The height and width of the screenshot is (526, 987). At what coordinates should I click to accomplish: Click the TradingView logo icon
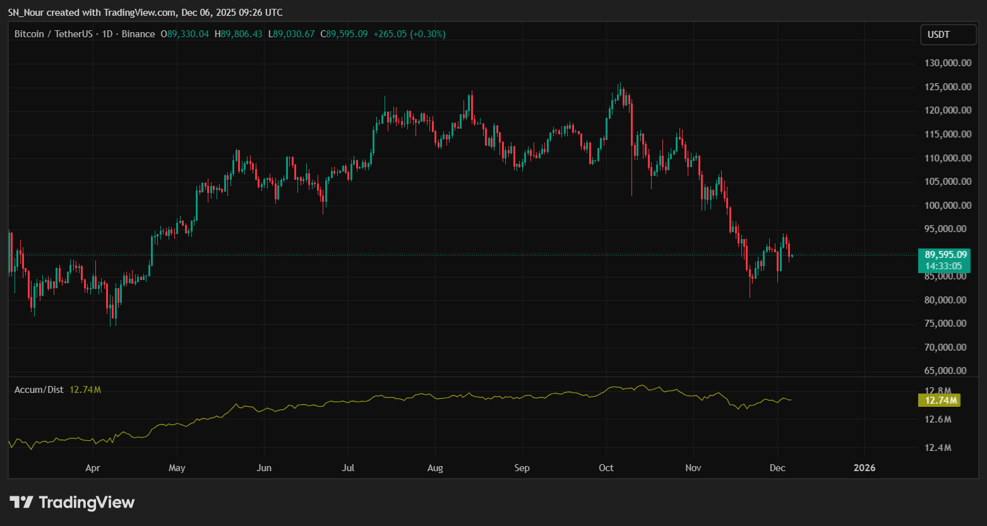tap(21, 503)
